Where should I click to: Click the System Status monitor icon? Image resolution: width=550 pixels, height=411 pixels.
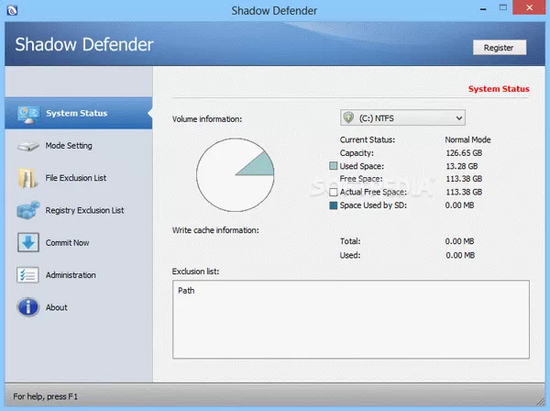[28, 115]
